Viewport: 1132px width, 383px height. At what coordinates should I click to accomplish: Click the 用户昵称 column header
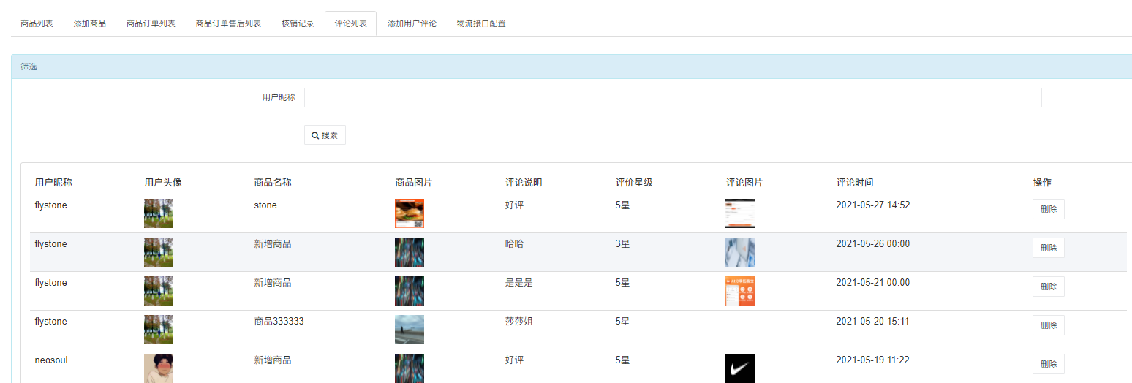pos(53,183)
